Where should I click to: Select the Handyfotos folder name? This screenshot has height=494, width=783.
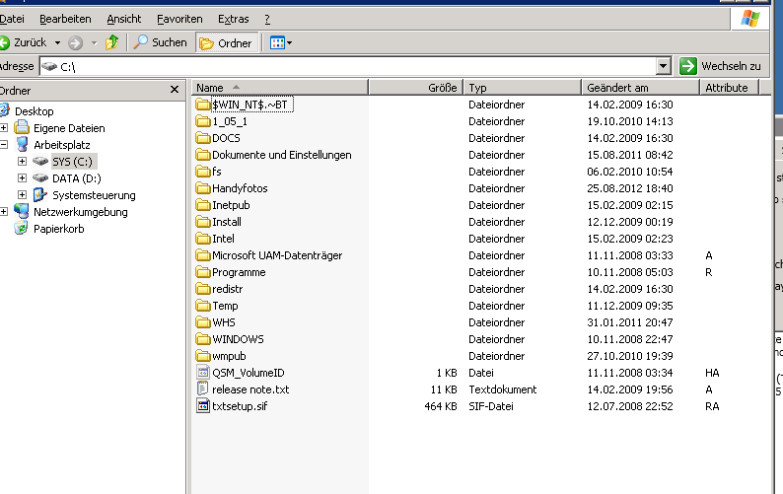[x=240, y=188]
